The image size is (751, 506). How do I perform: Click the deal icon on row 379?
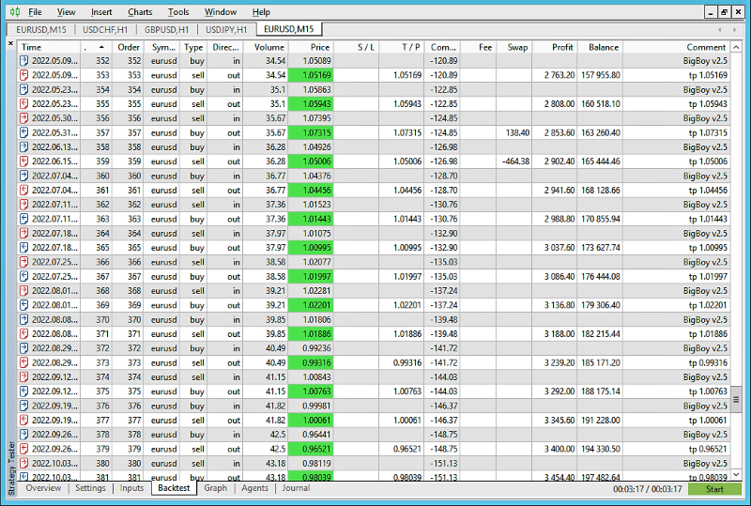(x=24, y=449)
